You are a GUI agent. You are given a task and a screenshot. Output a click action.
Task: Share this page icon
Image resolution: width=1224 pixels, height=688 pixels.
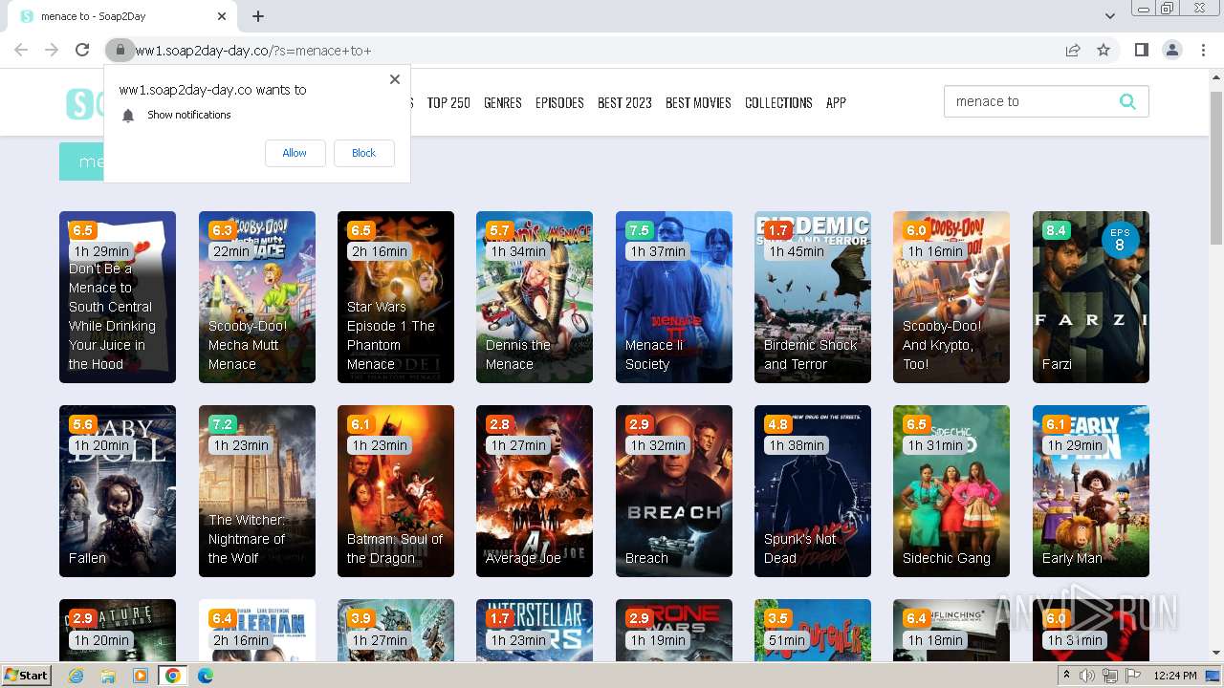pos(1073,51)
